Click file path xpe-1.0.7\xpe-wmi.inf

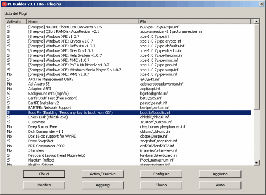click(159, 74)
